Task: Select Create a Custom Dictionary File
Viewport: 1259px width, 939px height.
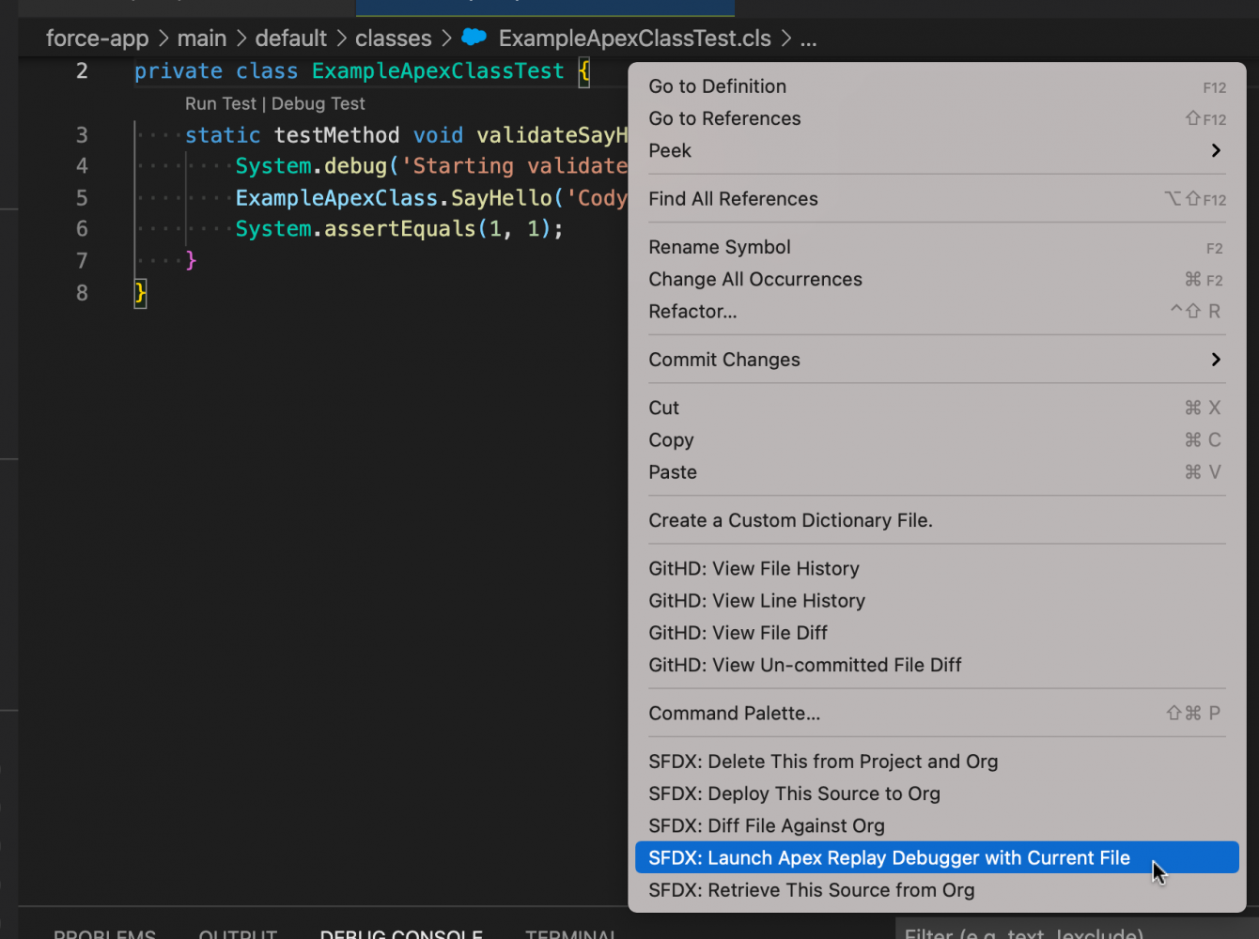Action: [937, 520]
